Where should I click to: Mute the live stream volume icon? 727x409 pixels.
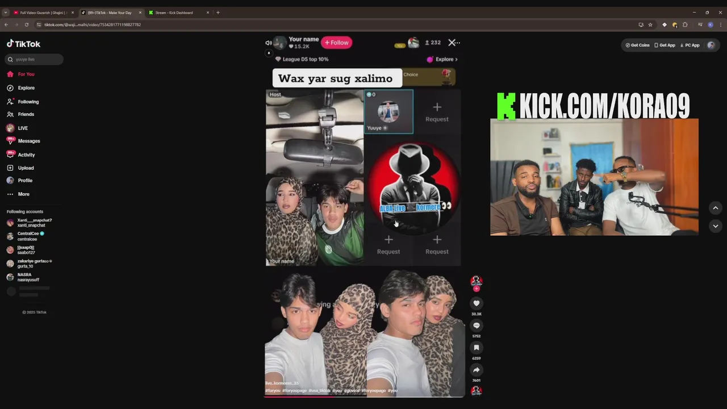(268, 43)
